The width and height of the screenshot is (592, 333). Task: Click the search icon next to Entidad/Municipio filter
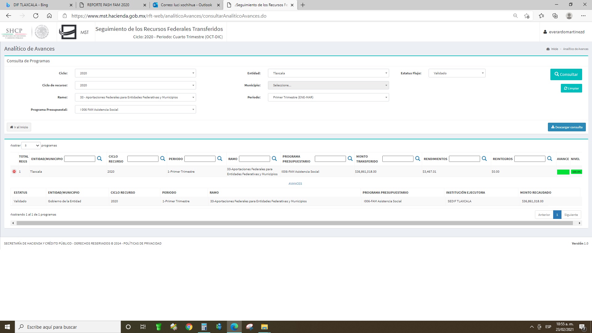(99, 158)
